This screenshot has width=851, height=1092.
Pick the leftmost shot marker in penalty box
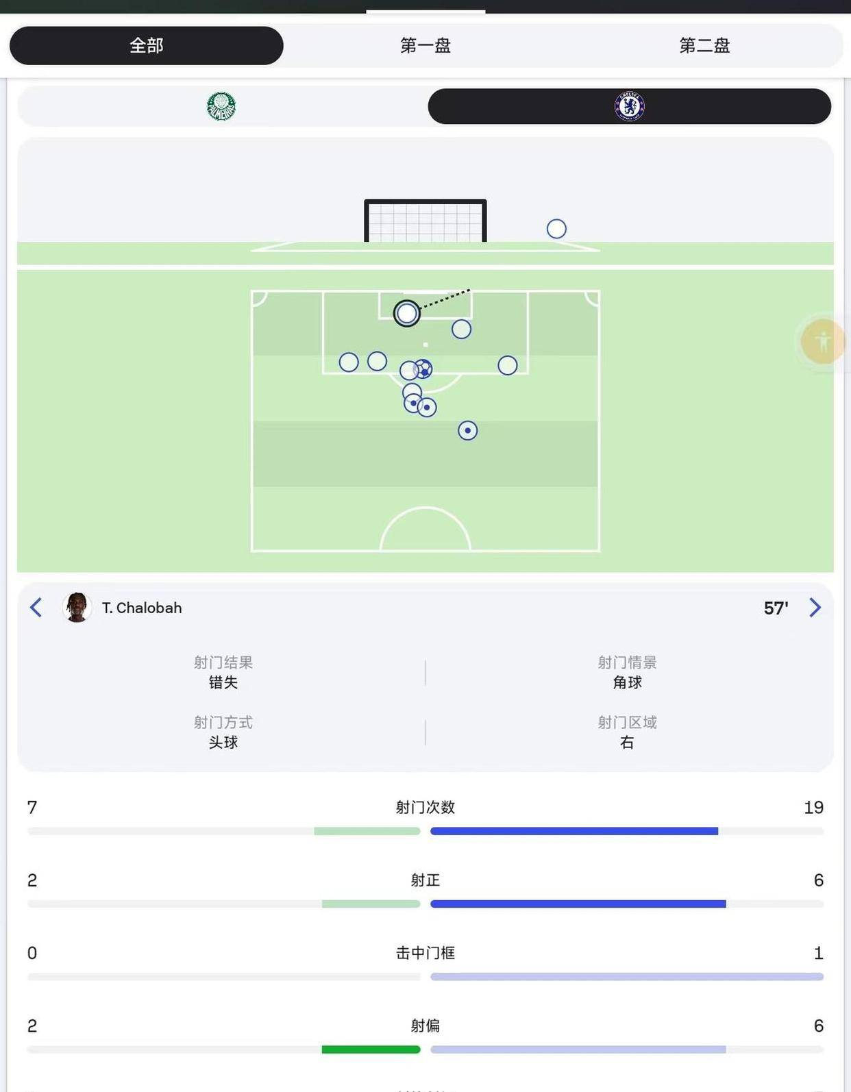click(x=349, y=362)
